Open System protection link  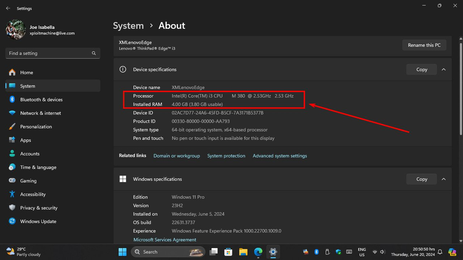226,156
